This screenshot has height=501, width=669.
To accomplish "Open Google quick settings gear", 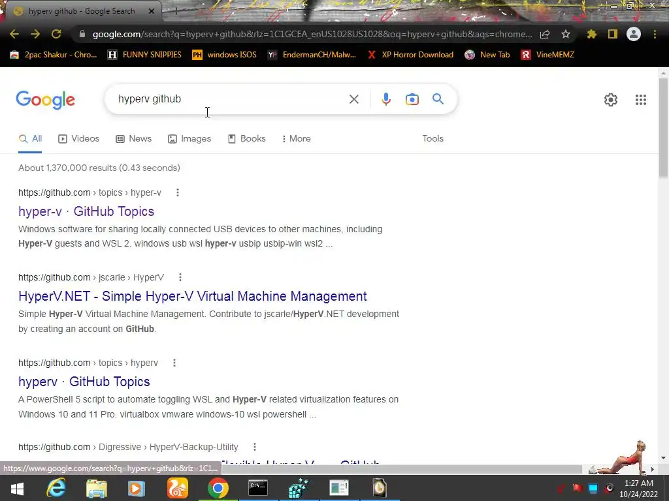I will (x=611, y=100).
